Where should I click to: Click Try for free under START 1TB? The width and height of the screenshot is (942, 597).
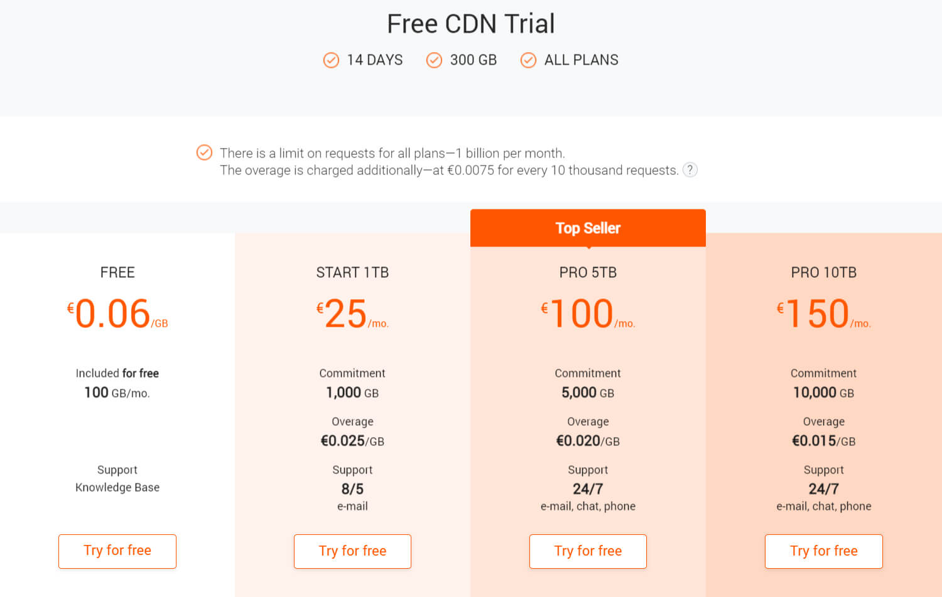tap(352, 551)
